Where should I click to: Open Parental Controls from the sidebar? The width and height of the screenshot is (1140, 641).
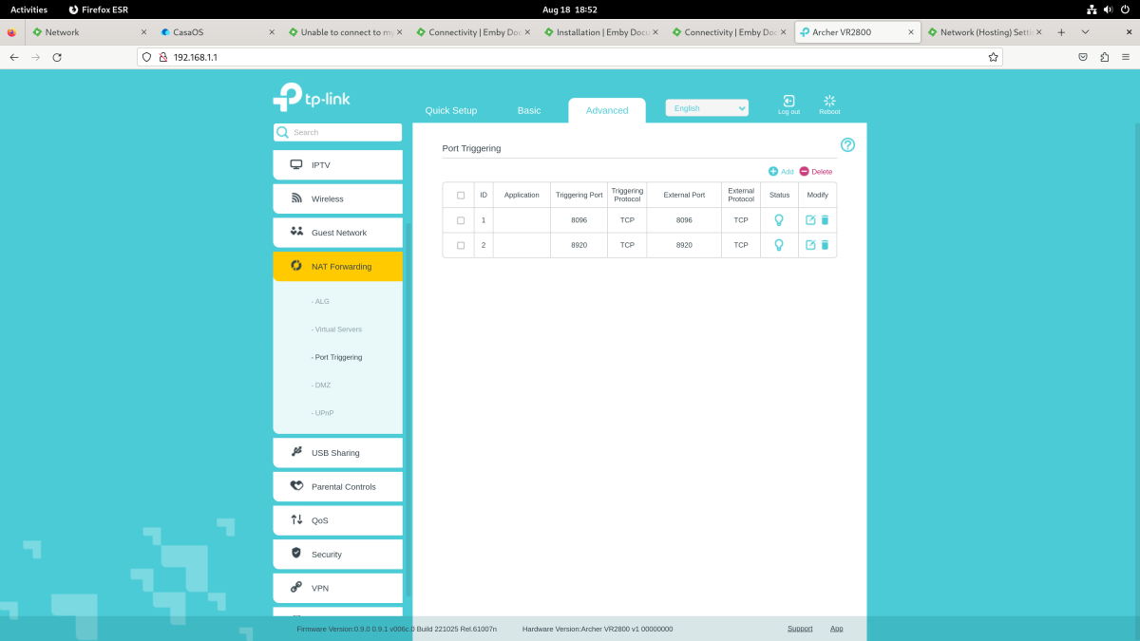click(337, 486)
